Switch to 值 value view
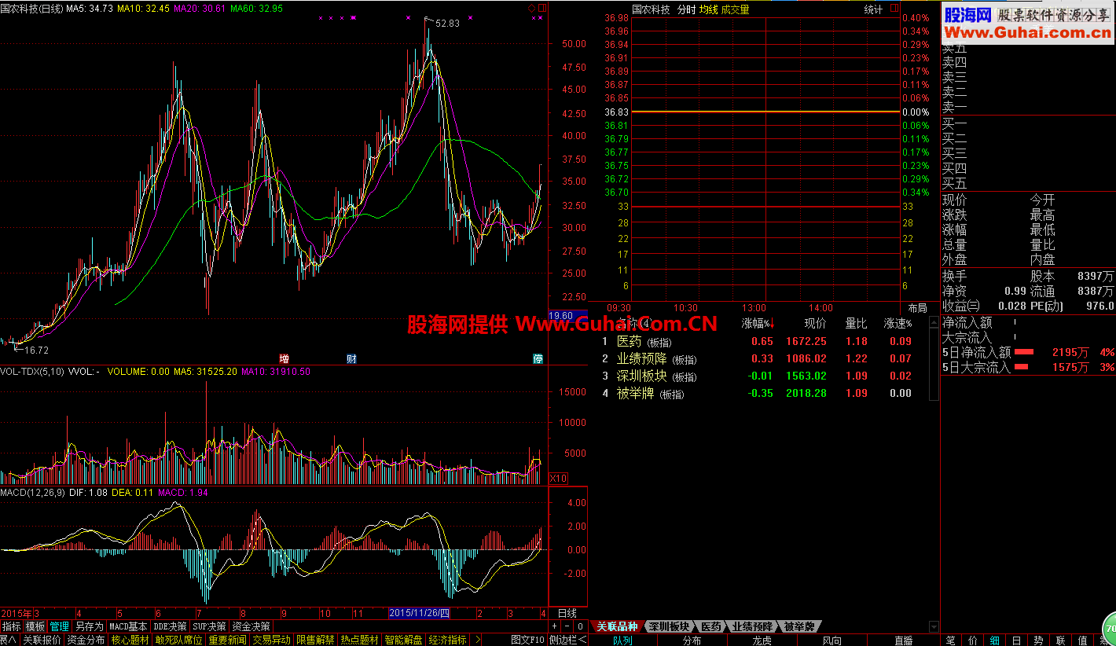1116x646 pixels. [1083, 640]
